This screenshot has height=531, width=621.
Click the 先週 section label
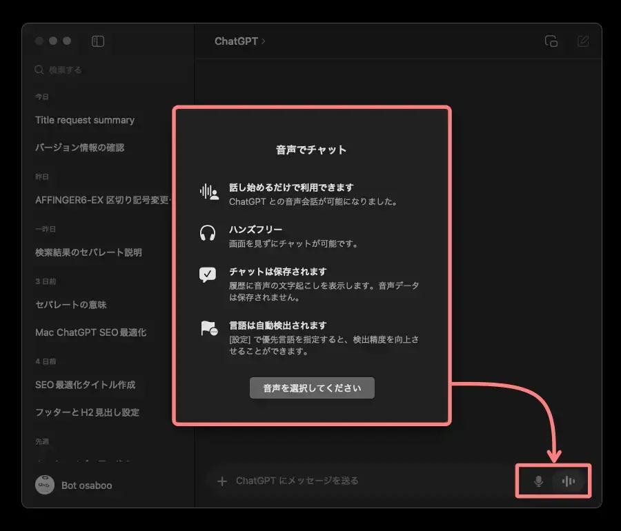pos(42,441)
